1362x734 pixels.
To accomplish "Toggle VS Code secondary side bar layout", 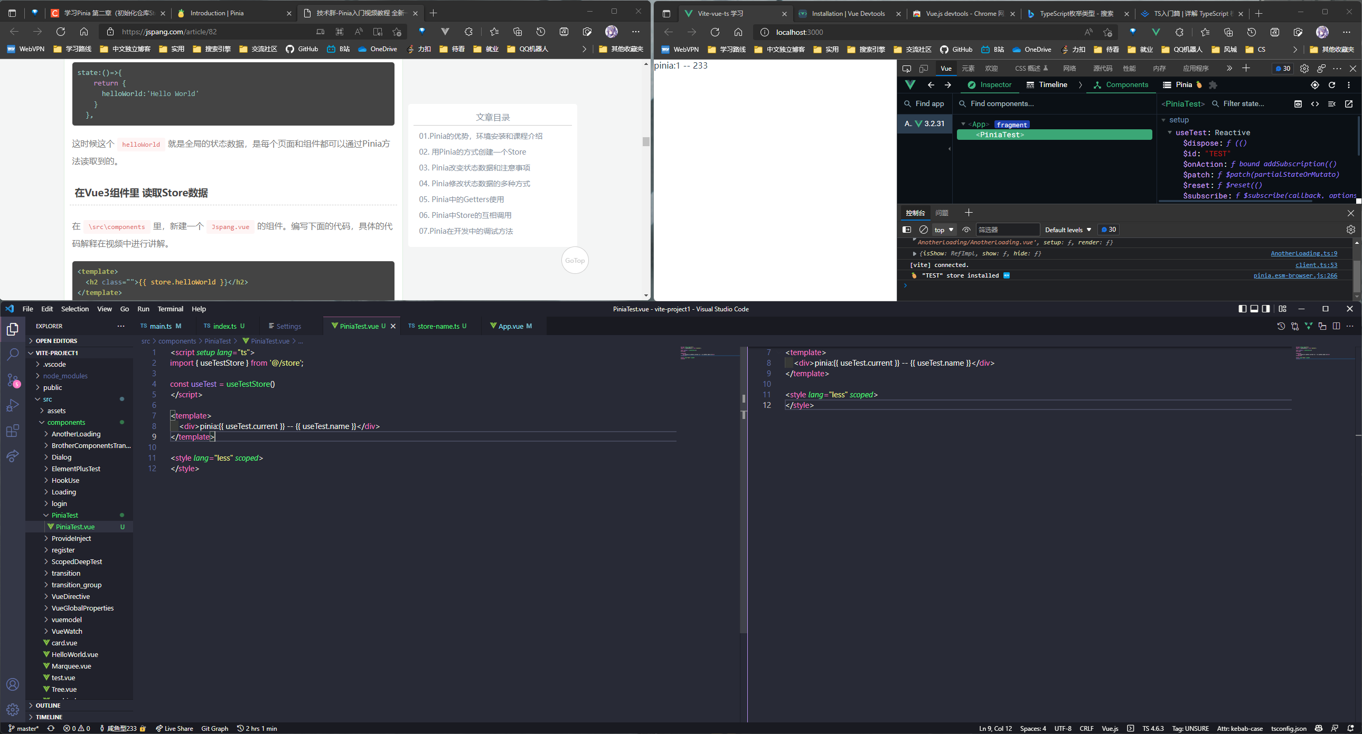I will [1266, 309].
